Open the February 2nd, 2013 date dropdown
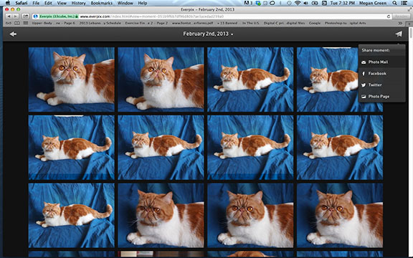 (x=208, y=34)
